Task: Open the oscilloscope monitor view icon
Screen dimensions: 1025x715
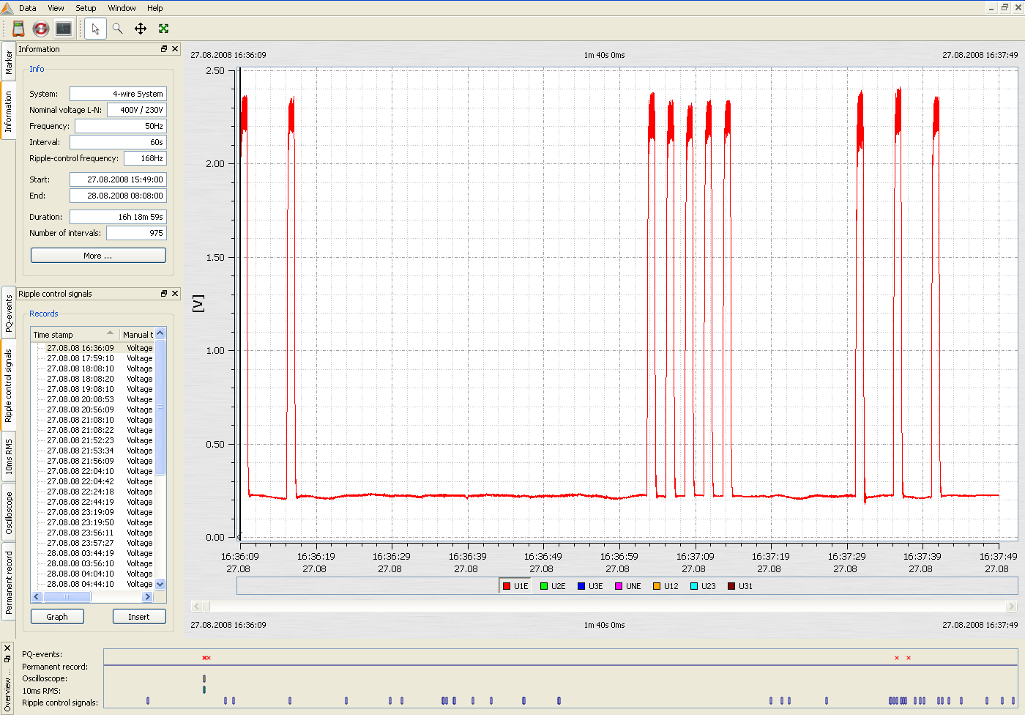Action: [x=64, y=29]
